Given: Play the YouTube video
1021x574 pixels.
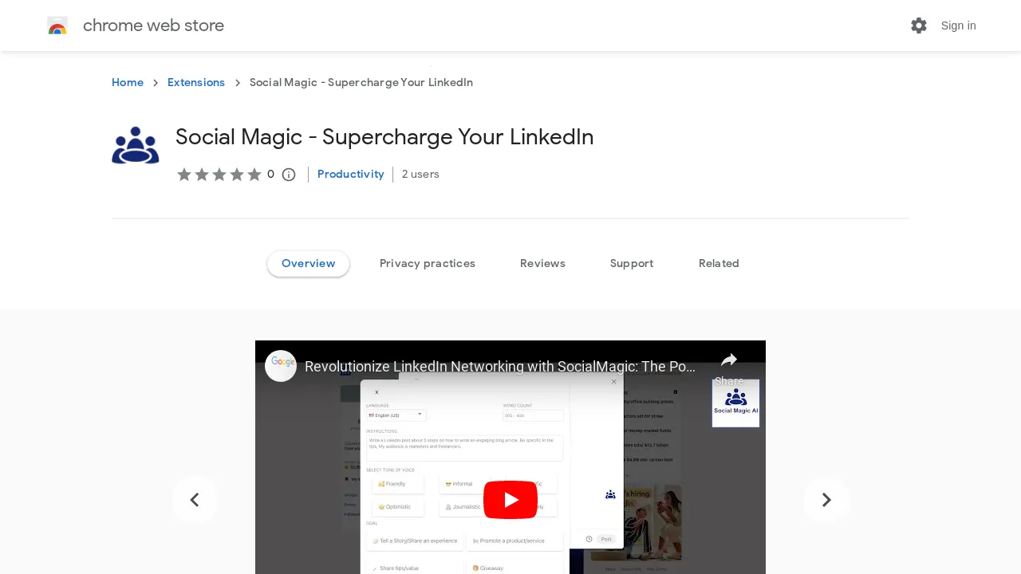Looking at the screenshot, I should tap(510, 499).
